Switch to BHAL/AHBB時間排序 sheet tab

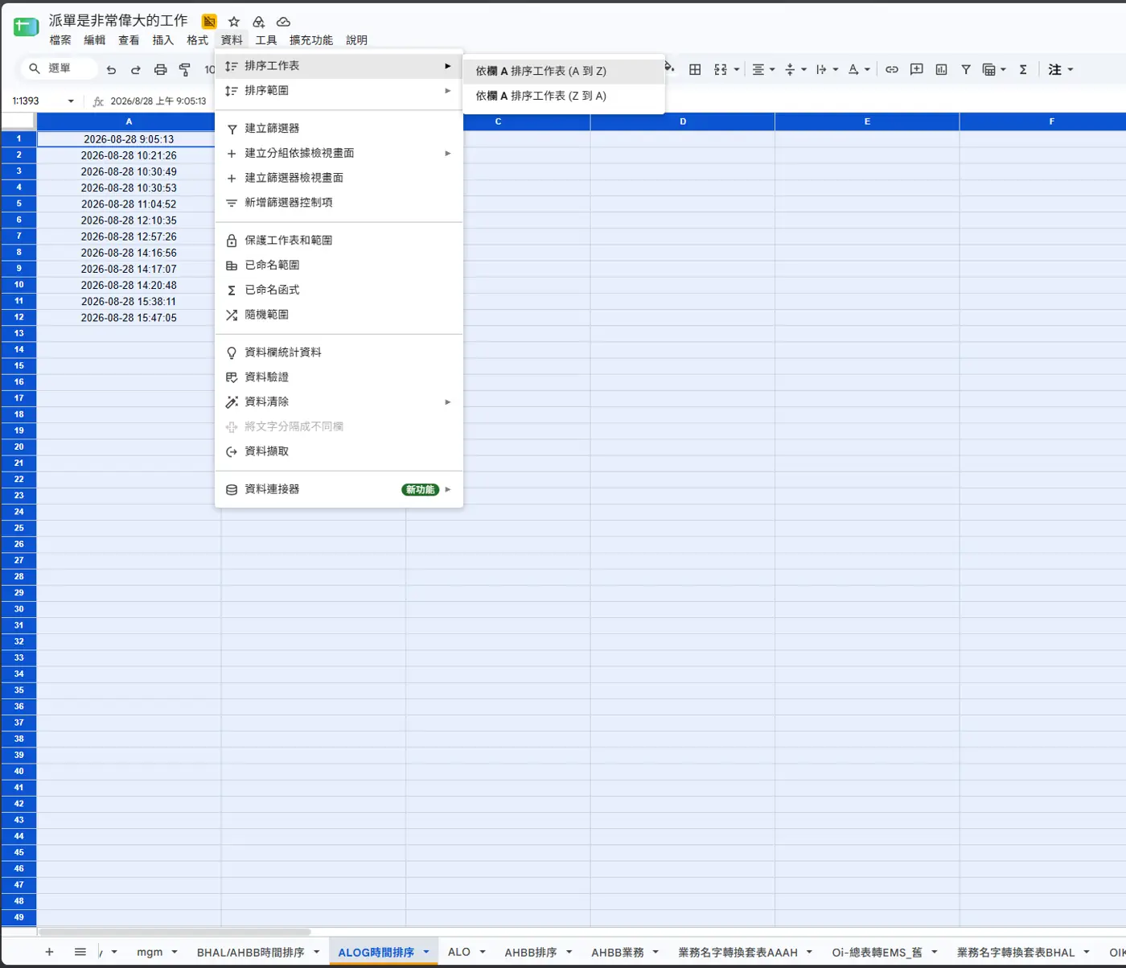(250, 952)
